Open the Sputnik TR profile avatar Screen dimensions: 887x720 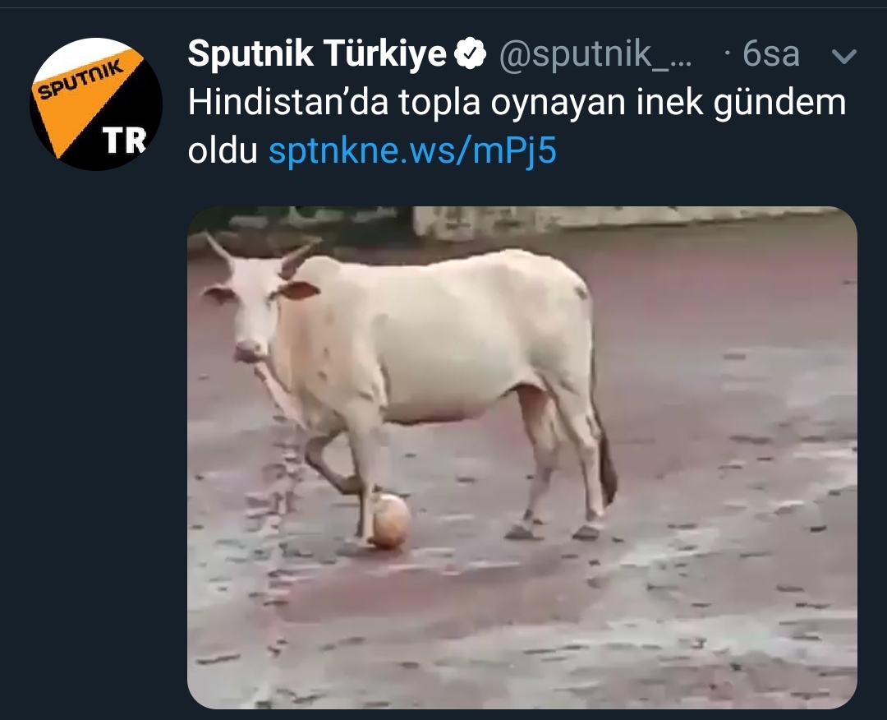(96, 104)
